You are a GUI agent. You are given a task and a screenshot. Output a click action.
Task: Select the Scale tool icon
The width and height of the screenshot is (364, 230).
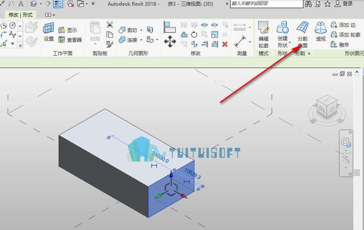coord(214,34)
